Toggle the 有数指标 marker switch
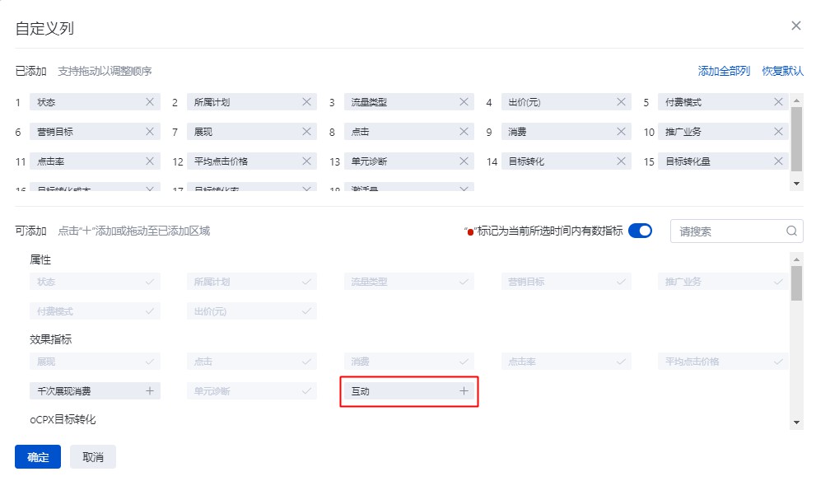Image resolution: width=816 pixels, height=481 pixels. [640, 231]
